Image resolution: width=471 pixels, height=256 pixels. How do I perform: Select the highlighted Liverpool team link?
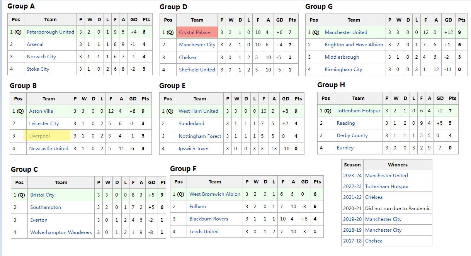click(39, 136)
